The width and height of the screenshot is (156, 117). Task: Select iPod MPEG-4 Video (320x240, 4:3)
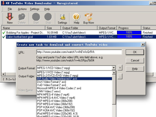click(x=74, y=114)
